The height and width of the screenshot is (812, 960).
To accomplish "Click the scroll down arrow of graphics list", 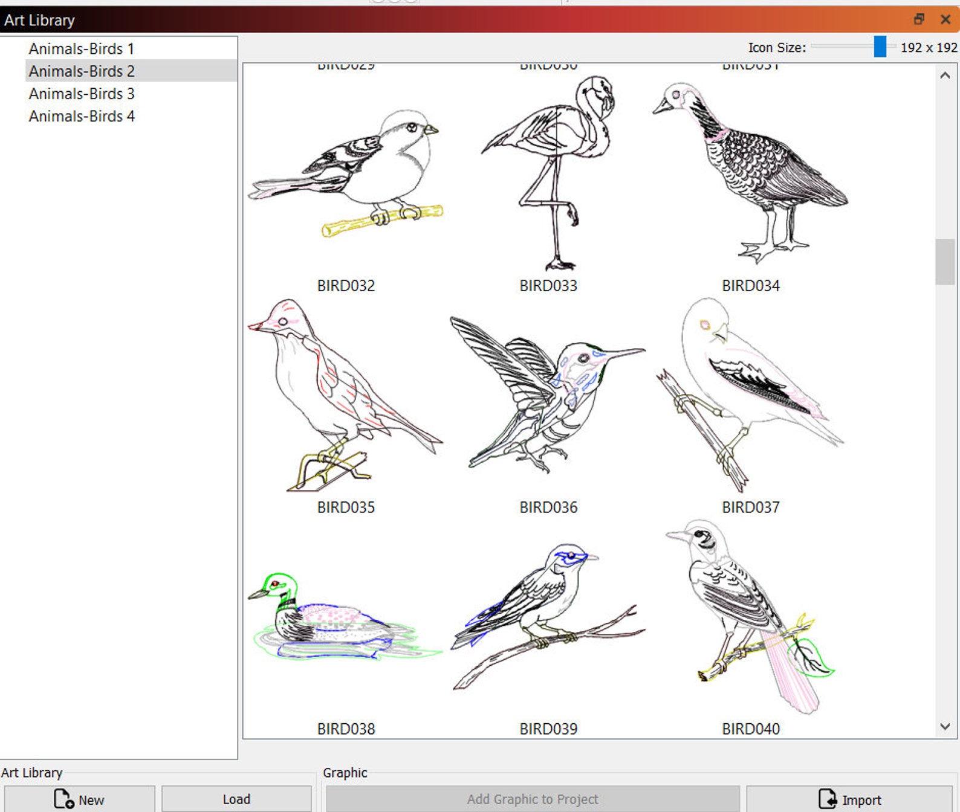I will pyautogui.click(x=945, y=727).
